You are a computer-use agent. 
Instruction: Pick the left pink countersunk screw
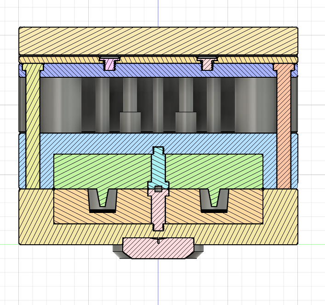pyautogui.click(x=110, y=63)
